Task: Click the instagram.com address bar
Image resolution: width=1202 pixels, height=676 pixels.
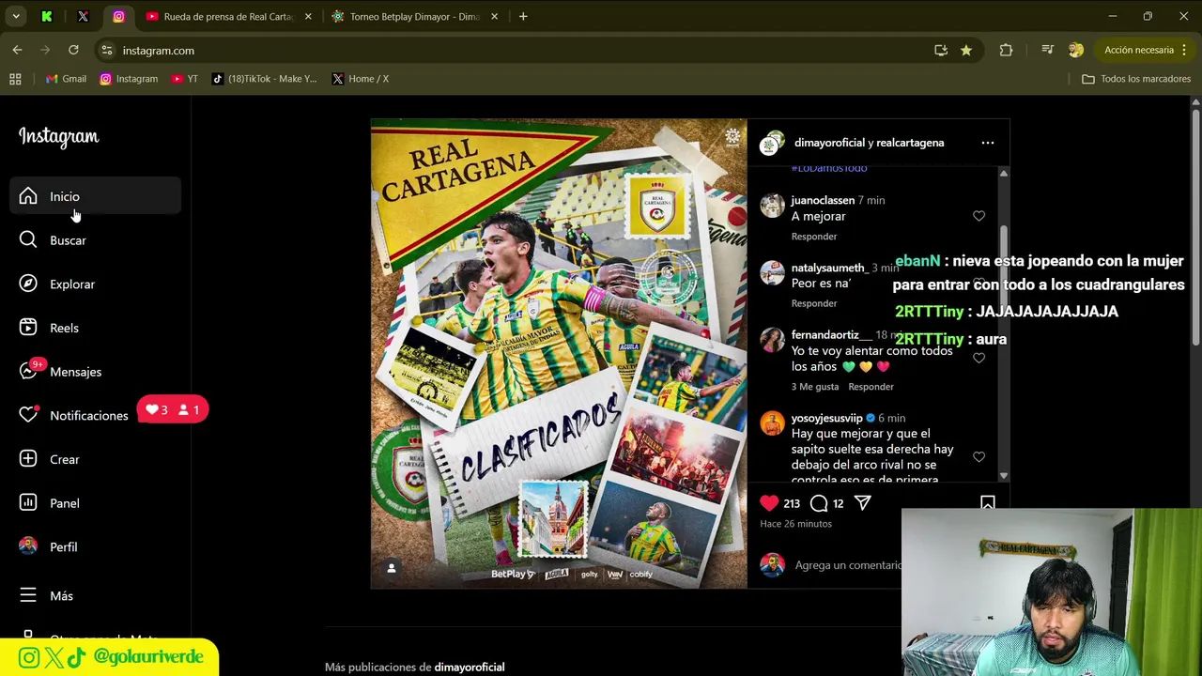Action: 516,51
